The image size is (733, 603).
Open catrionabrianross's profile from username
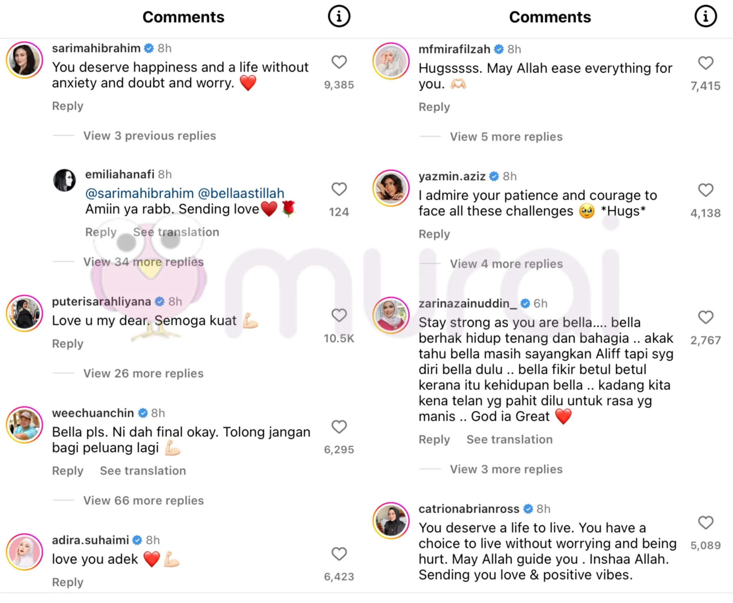click(x=469, y=509)
